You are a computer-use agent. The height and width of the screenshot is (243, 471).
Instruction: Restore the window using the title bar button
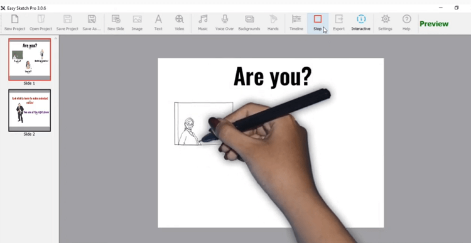point(457,8)
